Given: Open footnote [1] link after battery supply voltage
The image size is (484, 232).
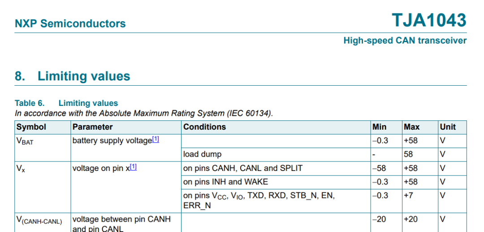Looking at the screenshot, I should pos(156,140).
